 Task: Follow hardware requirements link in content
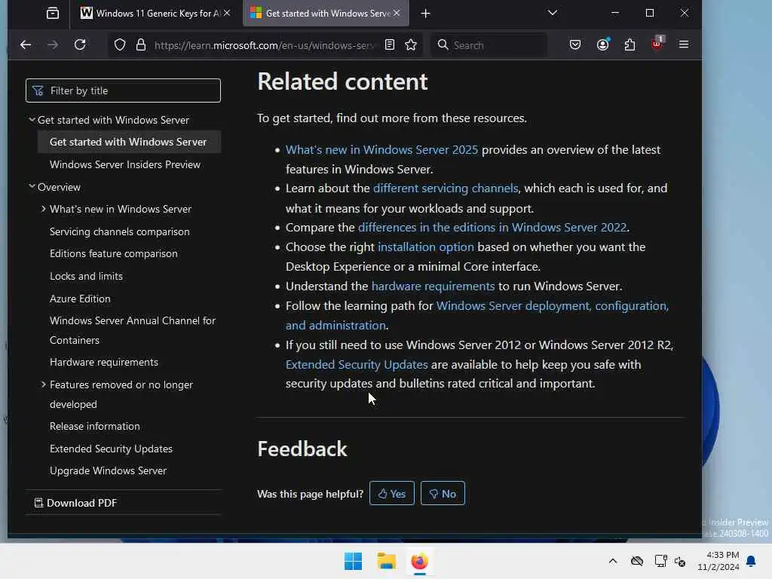(x=433, y=286)
